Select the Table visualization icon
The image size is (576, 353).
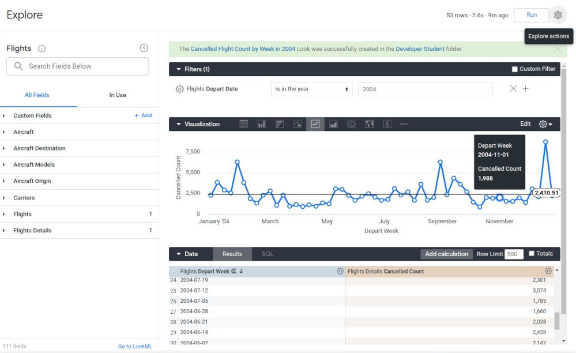(x=243, y=124)
